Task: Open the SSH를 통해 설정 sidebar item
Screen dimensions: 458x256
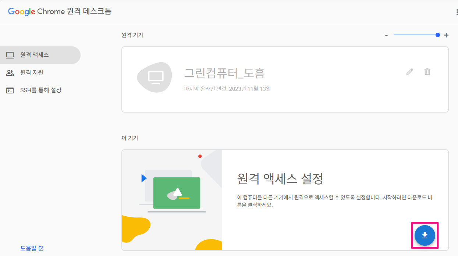Action: (x=40, y=90)
